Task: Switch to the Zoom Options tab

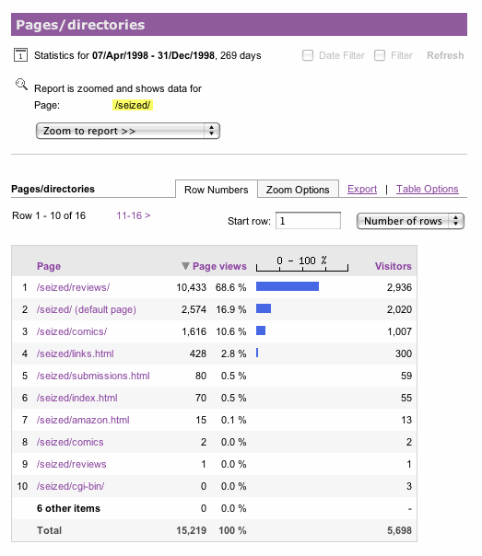Action: point(298,190)
